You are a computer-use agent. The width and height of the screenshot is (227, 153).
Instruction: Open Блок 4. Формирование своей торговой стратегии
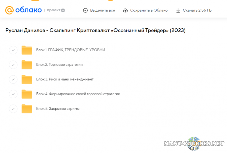(78, 94)
